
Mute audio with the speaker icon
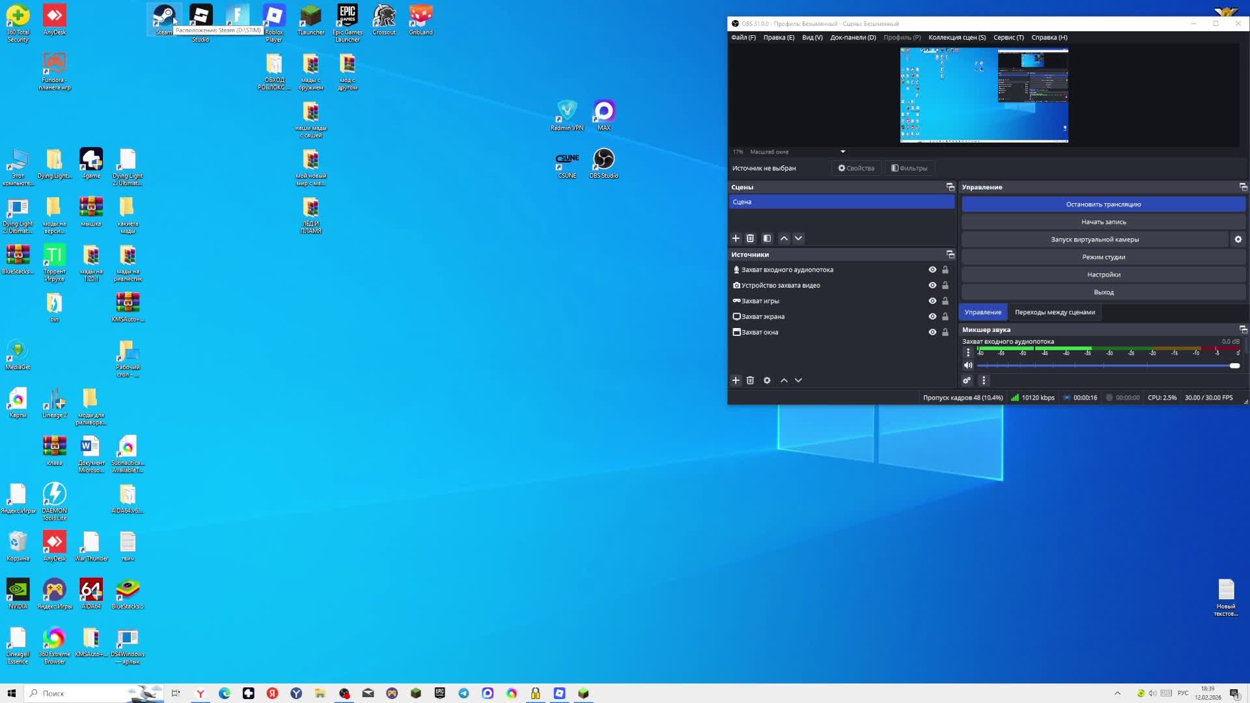coord(968,365)
